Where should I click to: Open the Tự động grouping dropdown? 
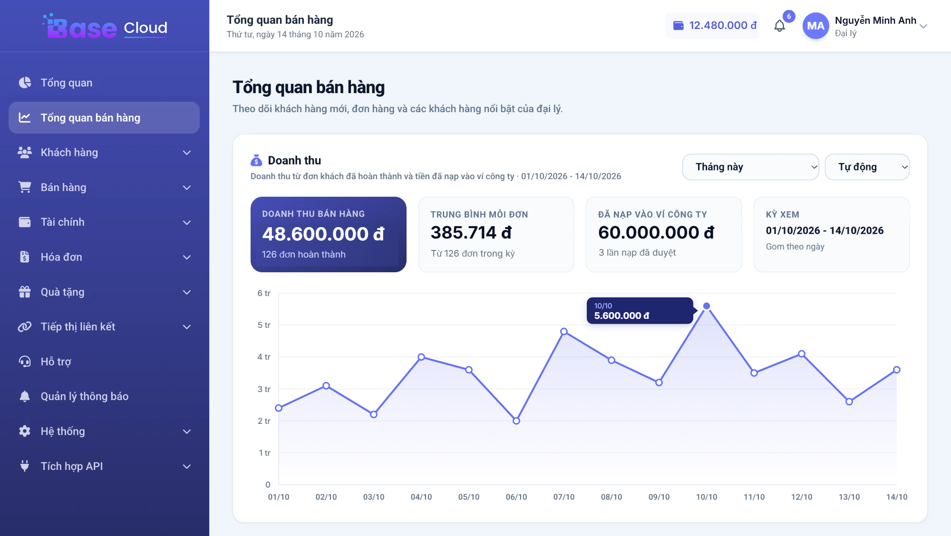pos(867,167)
